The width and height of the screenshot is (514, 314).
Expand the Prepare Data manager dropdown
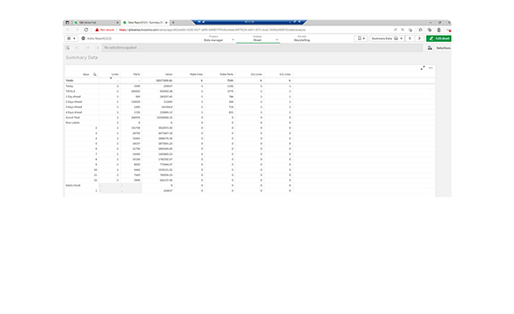[x=219, y=38]
